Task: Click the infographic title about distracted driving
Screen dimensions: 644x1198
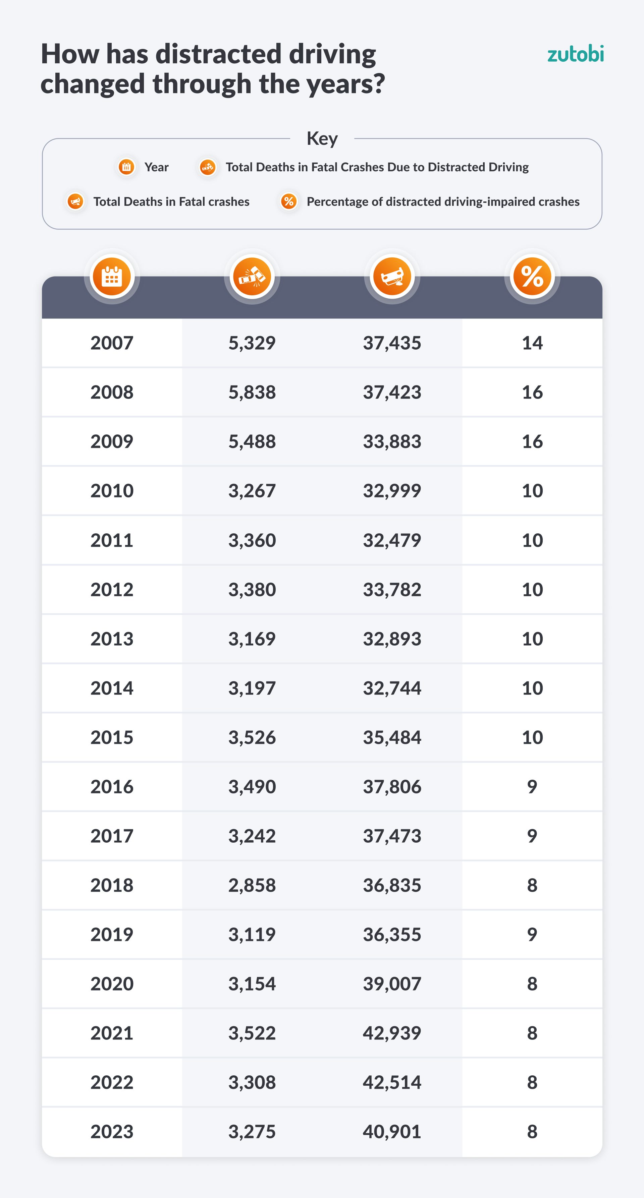Action: tap(213, 68)
